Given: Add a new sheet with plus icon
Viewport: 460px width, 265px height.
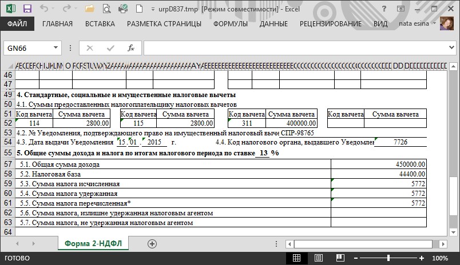Looking at the screenshot, I should [x=152, y=243].
